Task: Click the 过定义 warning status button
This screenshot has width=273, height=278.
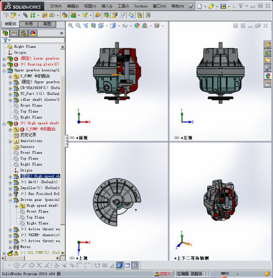Action: pyautogui.click(x=163, y=274)
